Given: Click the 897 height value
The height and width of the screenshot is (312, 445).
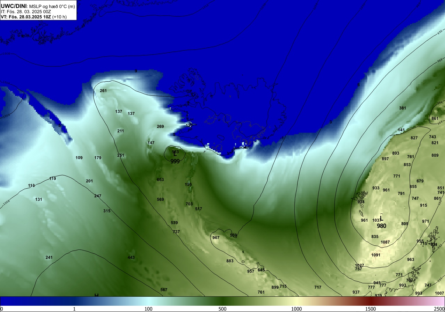Looking at the screenshot, I should coord(385,159).
